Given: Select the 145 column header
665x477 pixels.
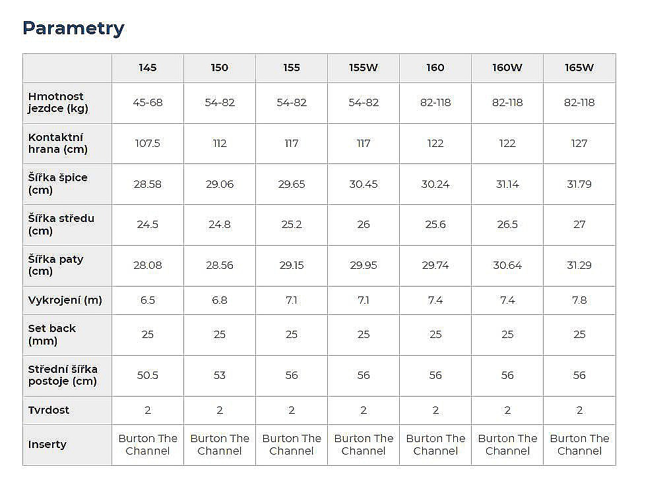Looking at the screenshot, I should [148, 68].
